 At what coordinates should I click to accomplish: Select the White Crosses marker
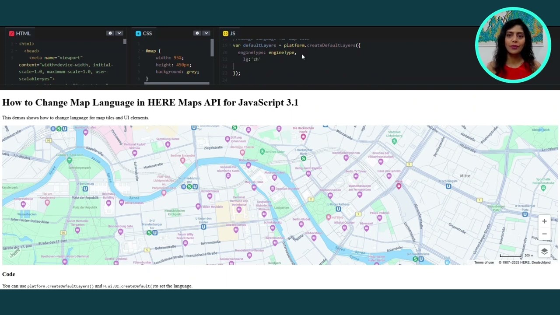122,203
